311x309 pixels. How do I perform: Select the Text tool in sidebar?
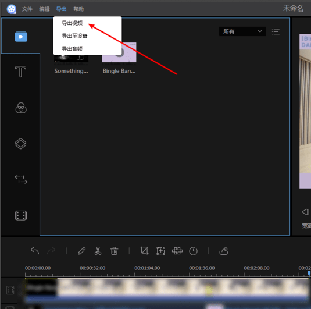click(20, 72)
